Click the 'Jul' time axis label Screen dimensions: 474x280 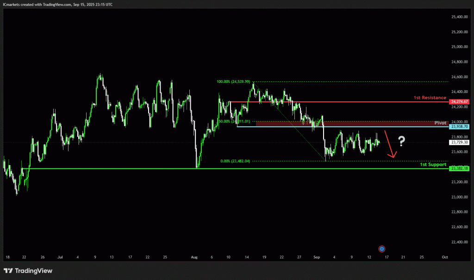click(60, 257)
